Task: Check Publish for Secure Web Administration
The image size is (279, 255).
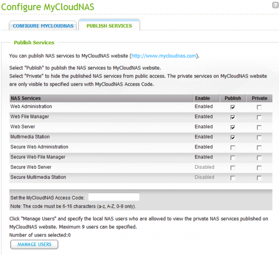Action: (x=233, y=148)
